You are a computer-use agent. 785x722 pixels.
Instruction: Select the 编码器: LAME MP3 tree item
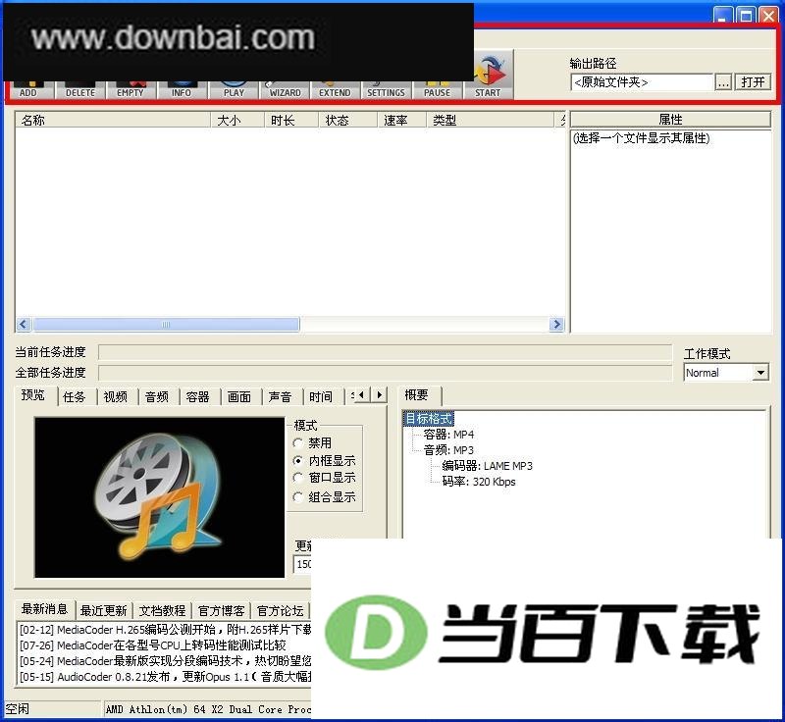point(487,466)
